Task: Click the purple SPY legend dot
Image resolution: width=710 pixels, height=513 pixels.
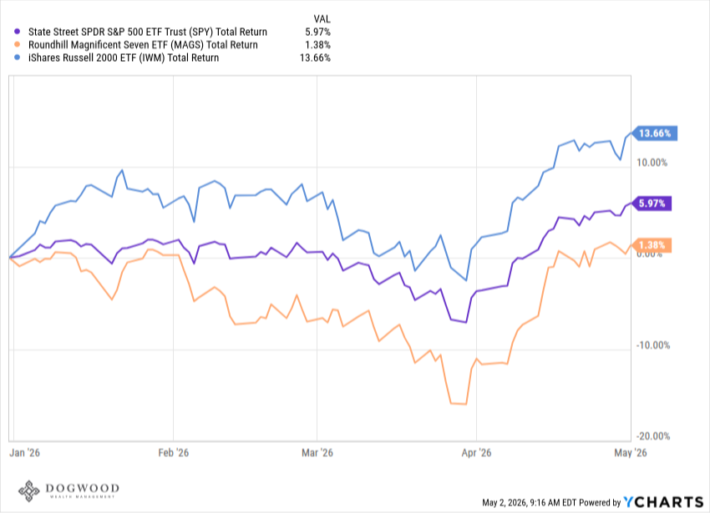Action: point(18,32)
